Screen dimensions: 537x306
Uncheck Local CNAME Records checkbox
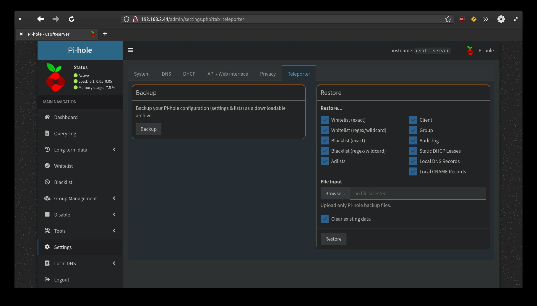pos(413,172)
